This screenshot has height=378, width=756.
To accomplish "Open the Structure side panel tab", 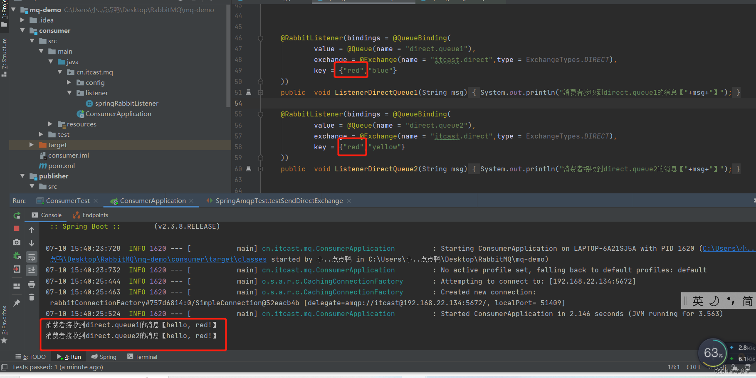I will click(x=4, y=57).
